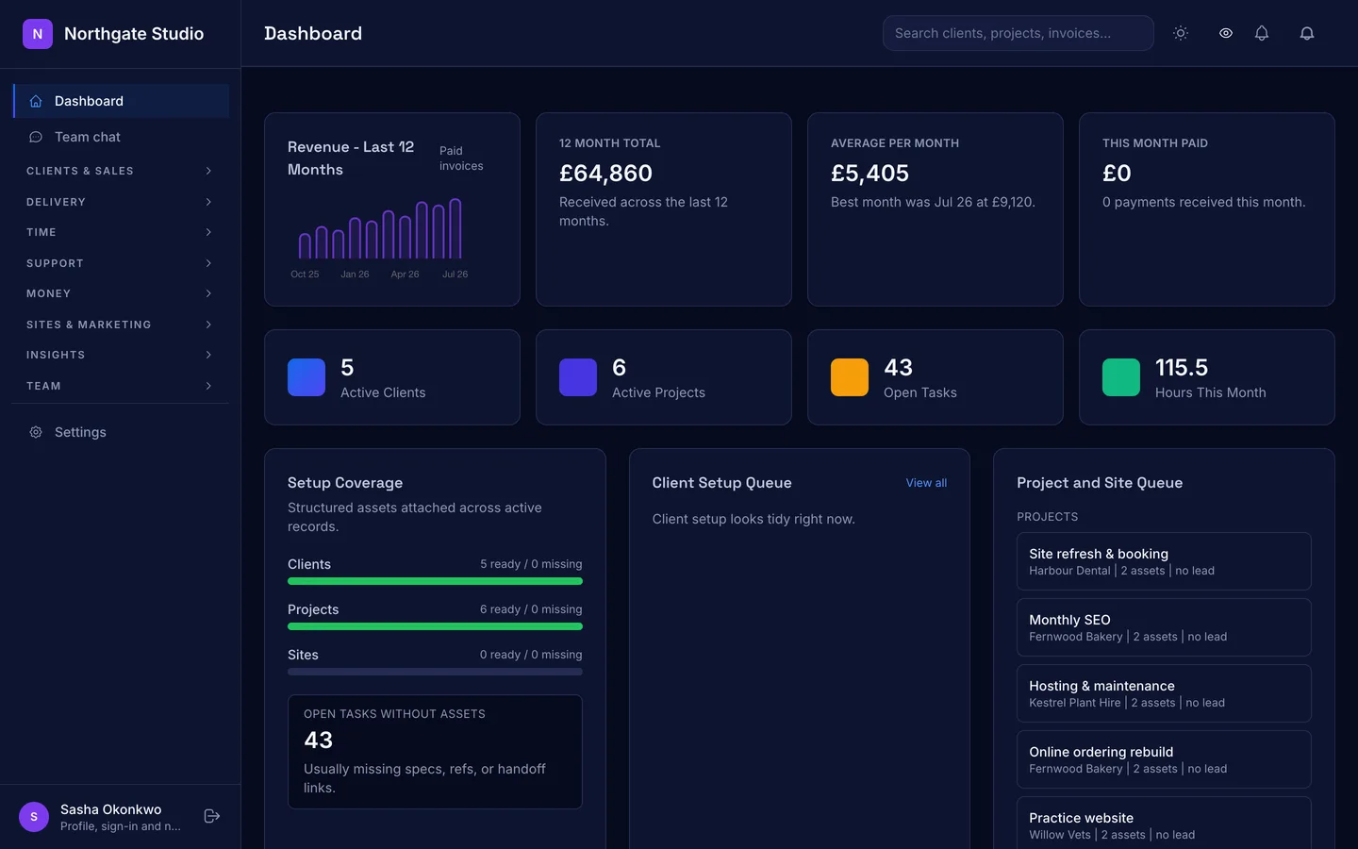The height and width of the screenshot is (849, 1358).
Task: Open the Dashboard sidebar item
Action: pyautogui.click(x=121, y=101)
